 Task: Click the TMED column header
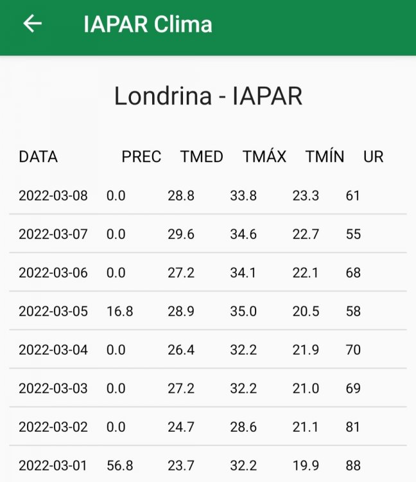click(x=202, y=157)
